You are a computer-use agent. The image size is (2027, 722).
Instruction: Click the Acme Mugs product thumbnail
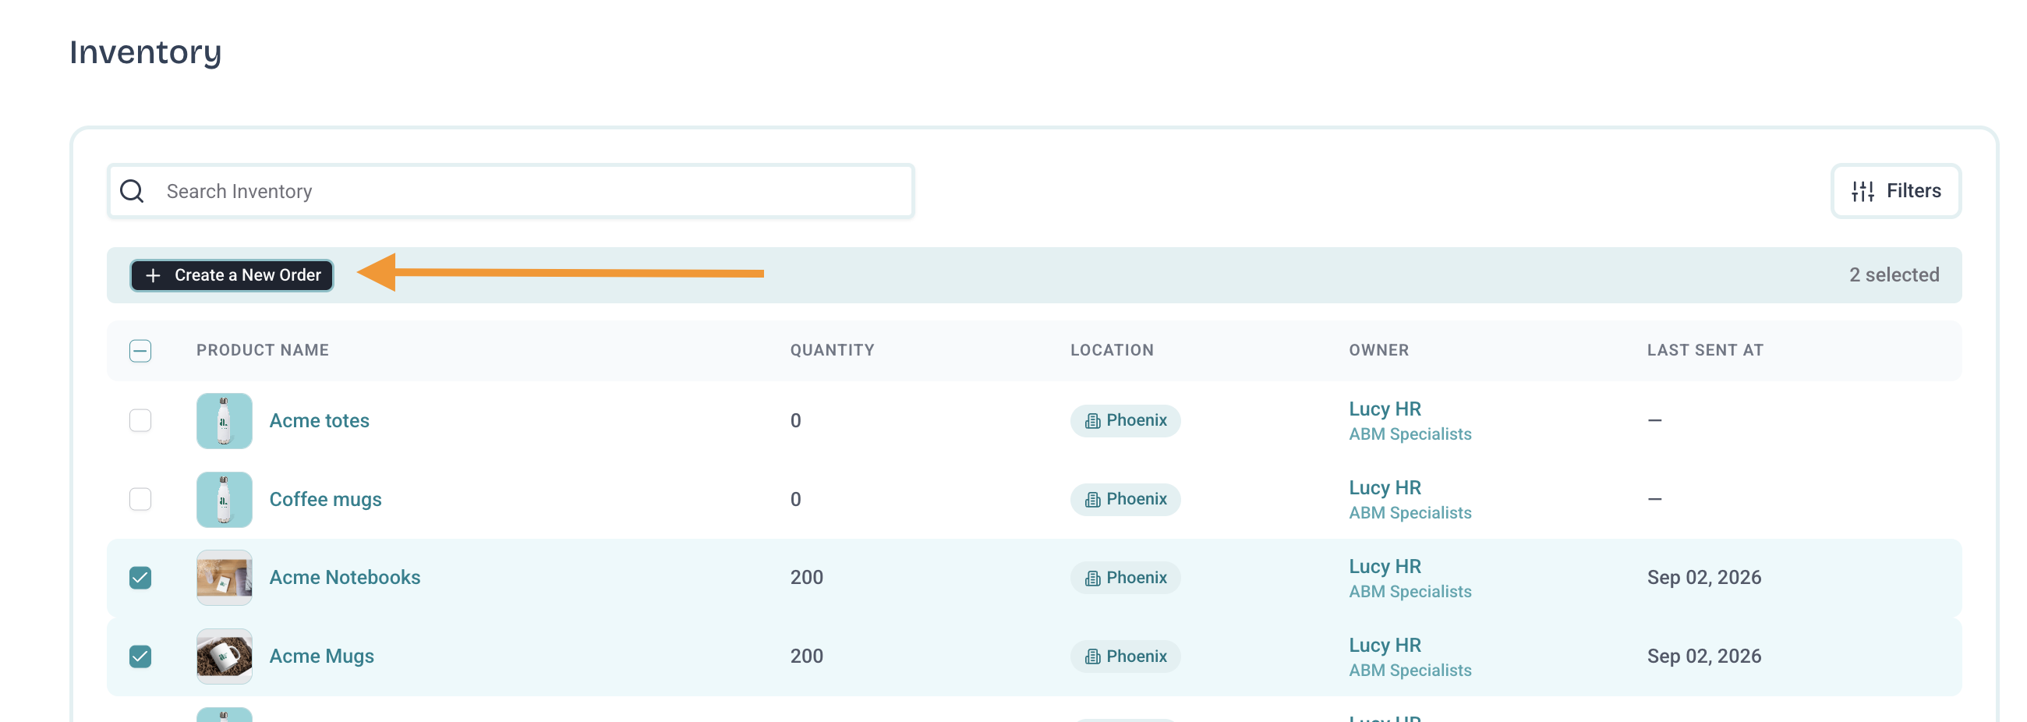pyautogui.click(x=225, y=657)
